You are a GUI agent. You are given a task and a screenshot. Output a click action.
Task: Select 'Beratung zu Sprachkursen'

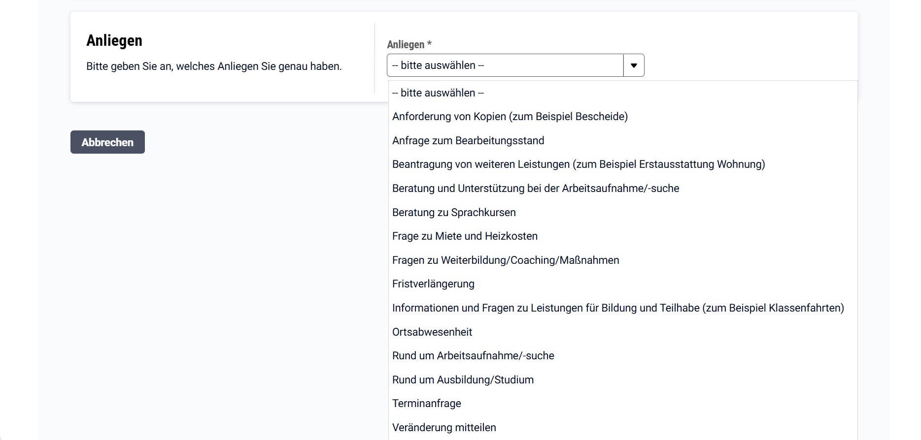tap(454, 213)
